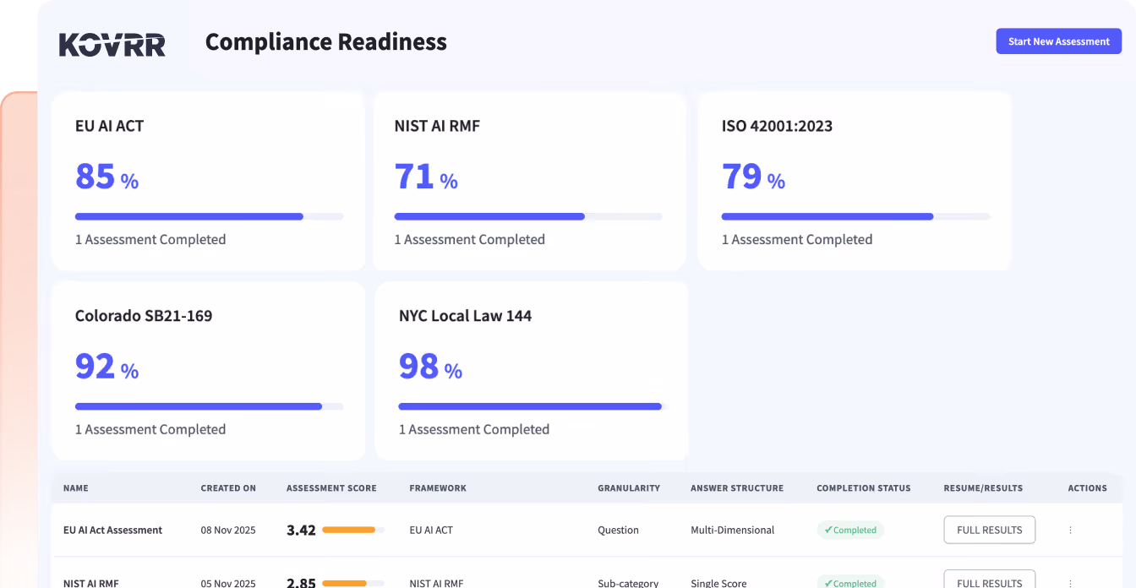Viewport: 1136px width, 588px height.
Task: Click the Question granularity cell
Action: (x=618, y=531)
